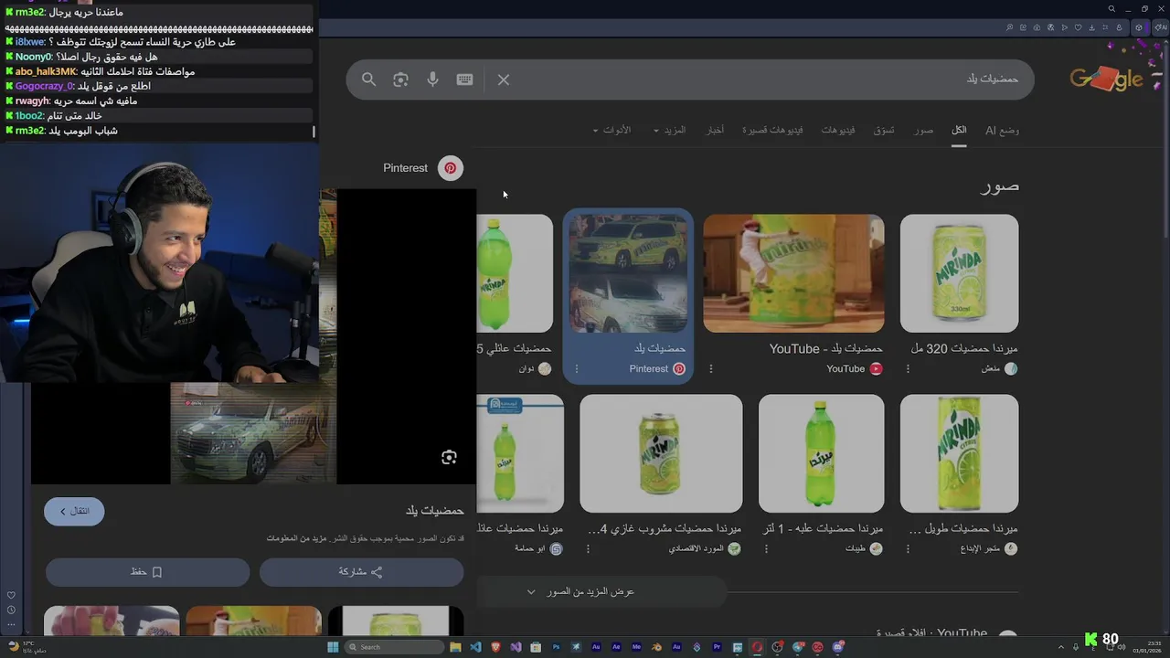Open Opera GX icon in the taskbar
The image size is (1170, 658).
(x=757, y=647)
